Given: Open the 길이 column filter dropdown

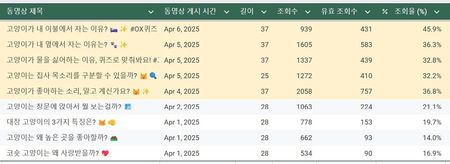Looking at the screenshot, I should coord(264,12).
